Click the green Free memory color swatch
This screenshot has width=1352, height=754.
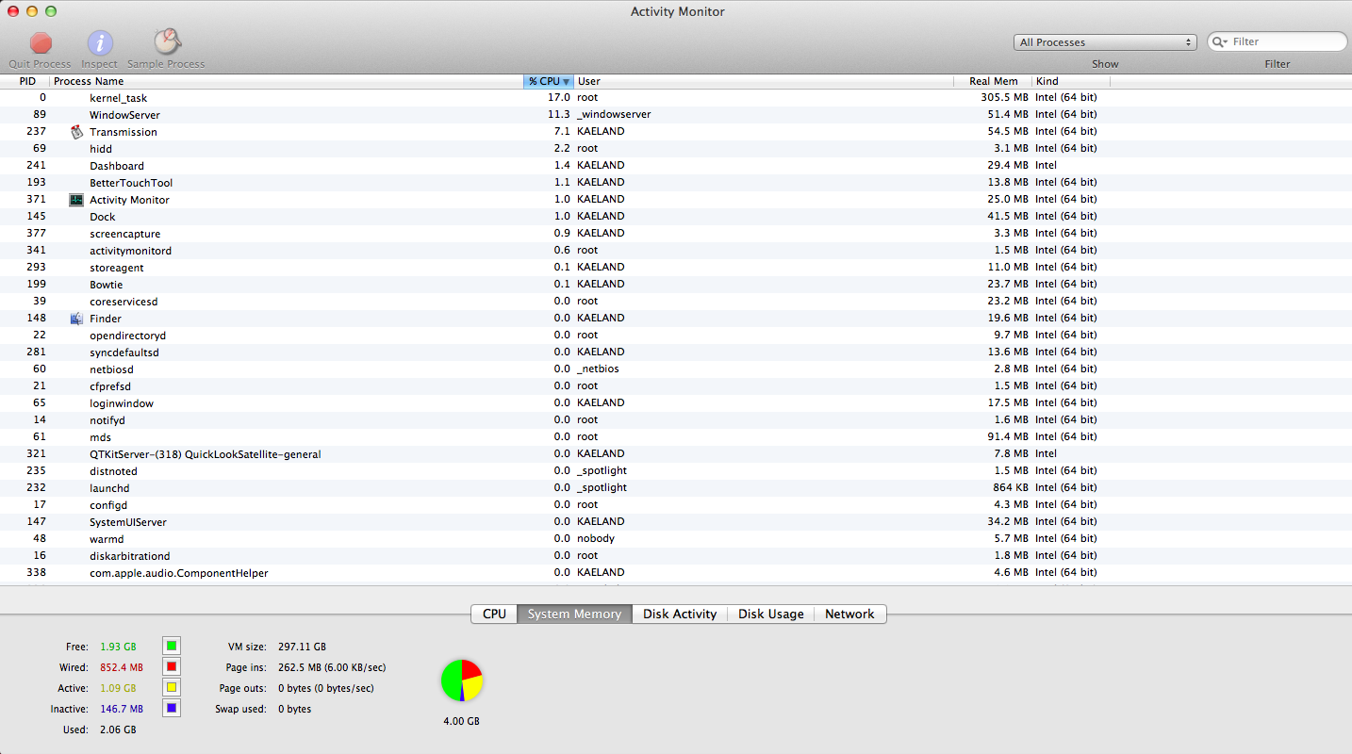[x=172, y=647]
